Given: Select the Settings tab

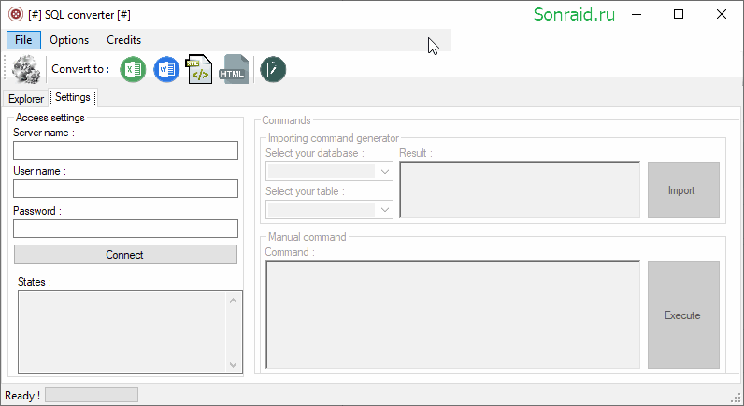Looking at the screenshot, I should point(73,97).
